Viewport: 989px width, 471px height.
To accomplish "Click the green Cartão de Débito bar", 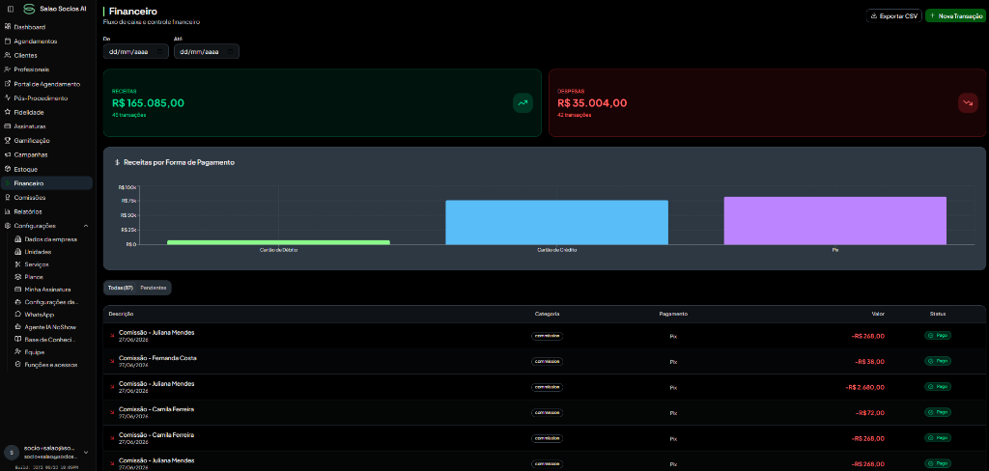I will click(x=278, y=242).
